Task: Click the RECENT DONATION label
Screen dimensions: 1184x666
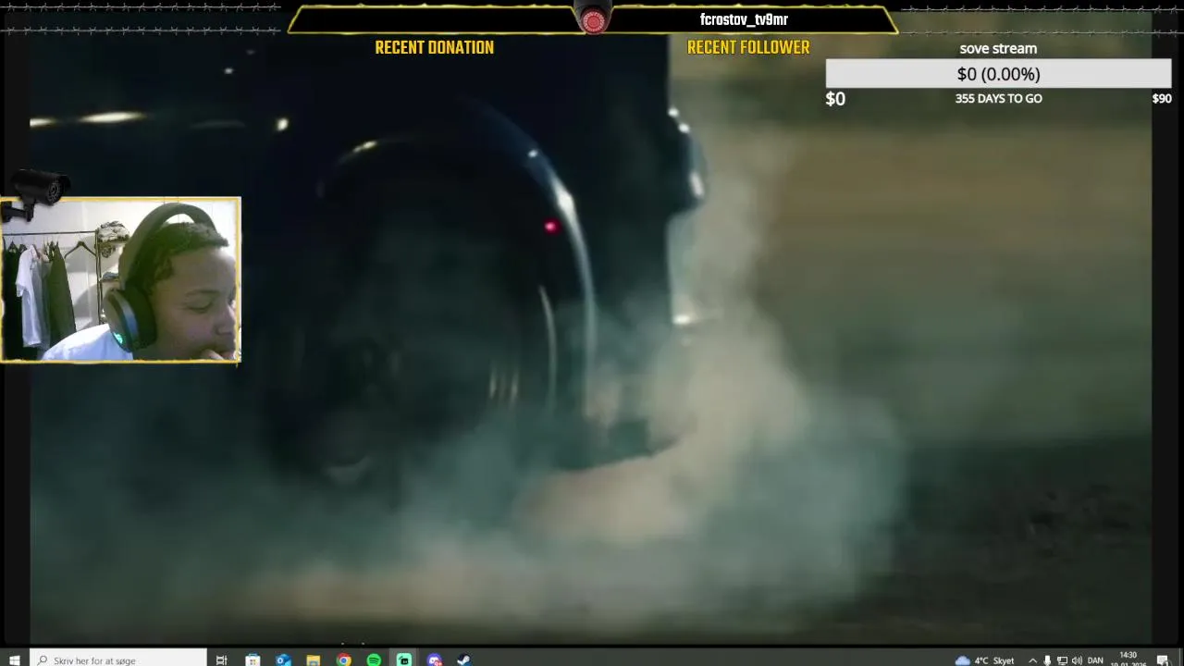Action: 434,47
